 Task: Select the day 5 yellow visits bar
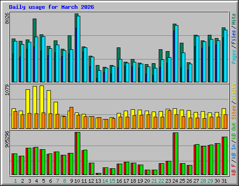click(42, 99)
